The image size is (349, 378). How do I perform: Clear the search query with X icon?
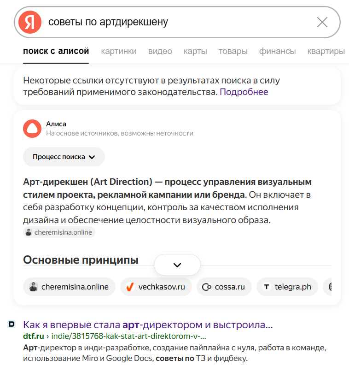tap(322, 22)
